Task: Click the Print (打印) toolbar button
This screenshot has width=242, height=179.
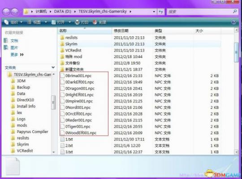Action: 82,22
